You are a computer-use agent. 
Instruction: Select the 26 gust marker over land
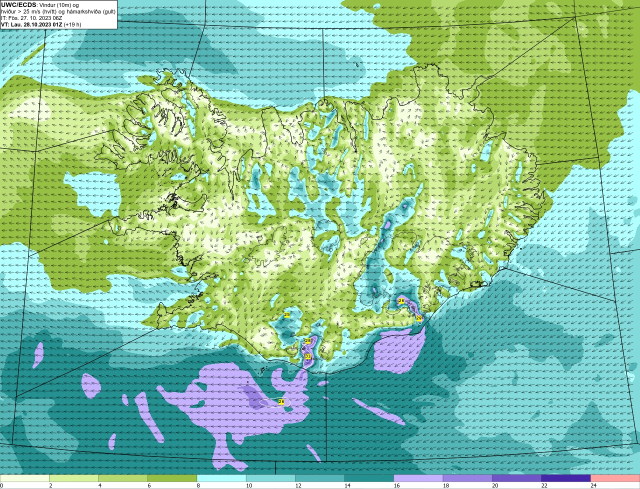pyautogui.click(x=401, y=300)
